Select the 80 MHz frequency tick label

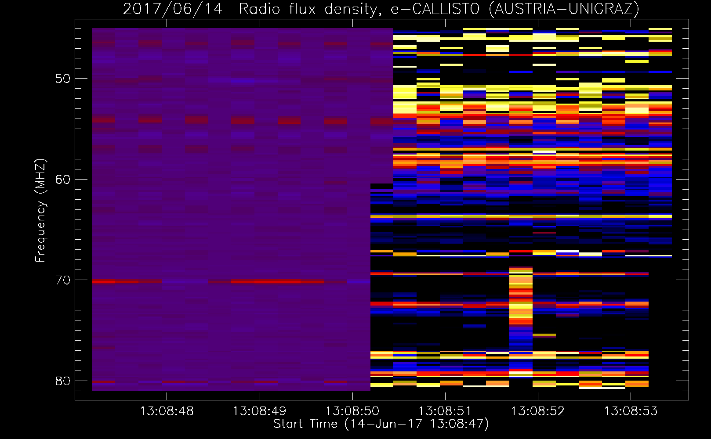tap(63, 381)
